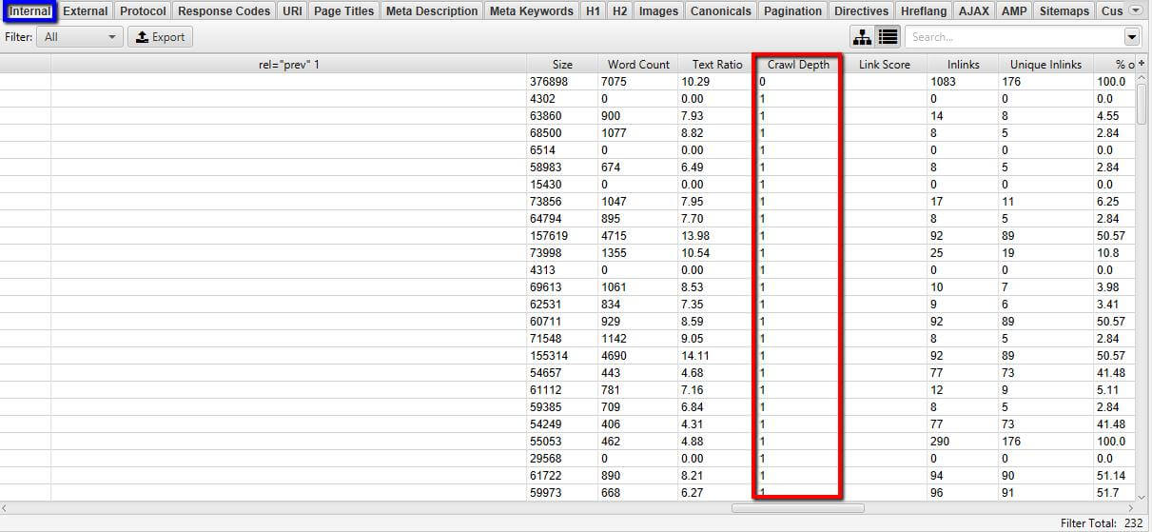Switch to the URI tab
Viewport: 1152px width, 532px height.
tap(292, 11)
